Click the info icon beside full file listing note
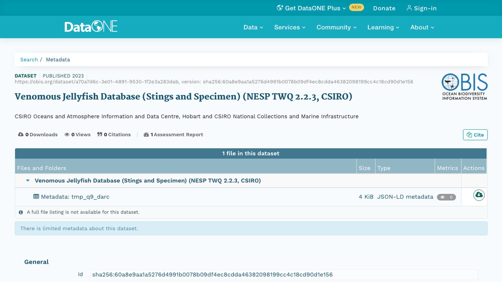The height and width of the screenshot is (282, 502). coord(21,212)
